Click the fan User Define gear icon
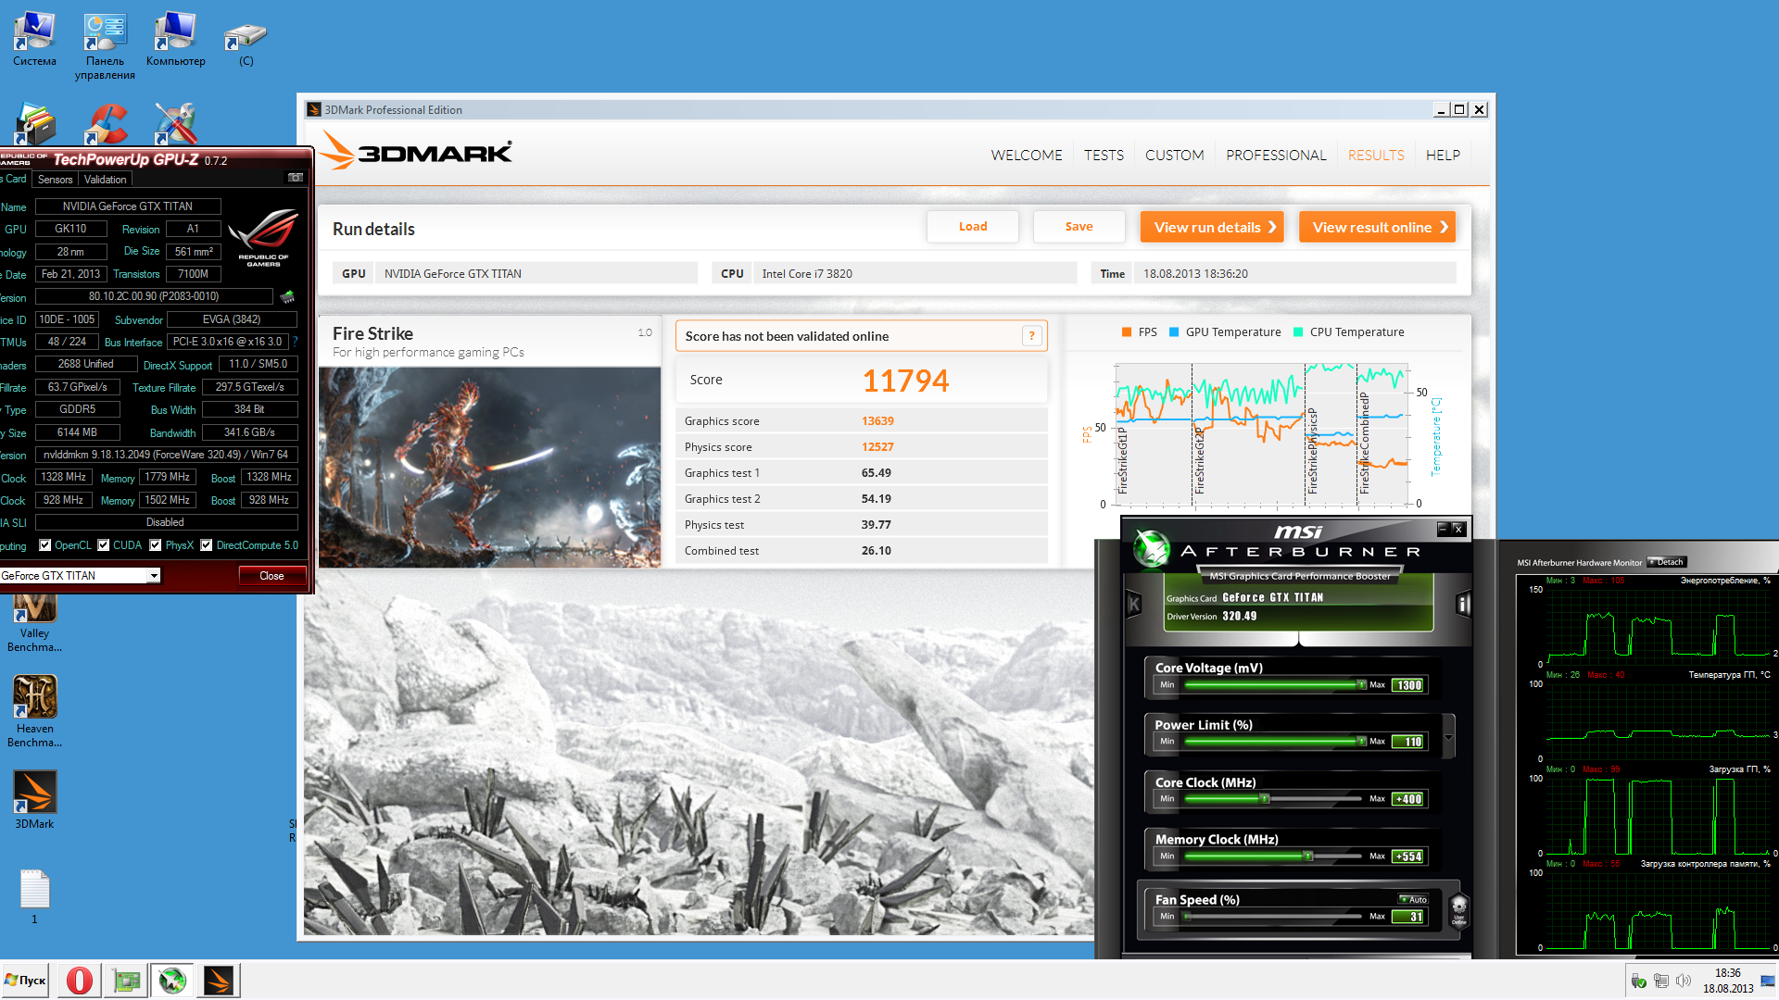 pos(1458,909)
